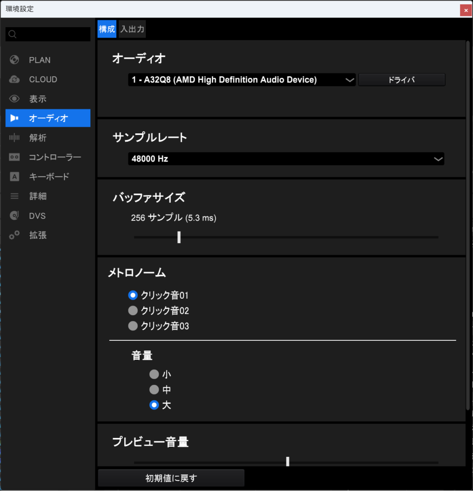
Task: Click the ドライバ button
Action: click(x=401, y=80)
